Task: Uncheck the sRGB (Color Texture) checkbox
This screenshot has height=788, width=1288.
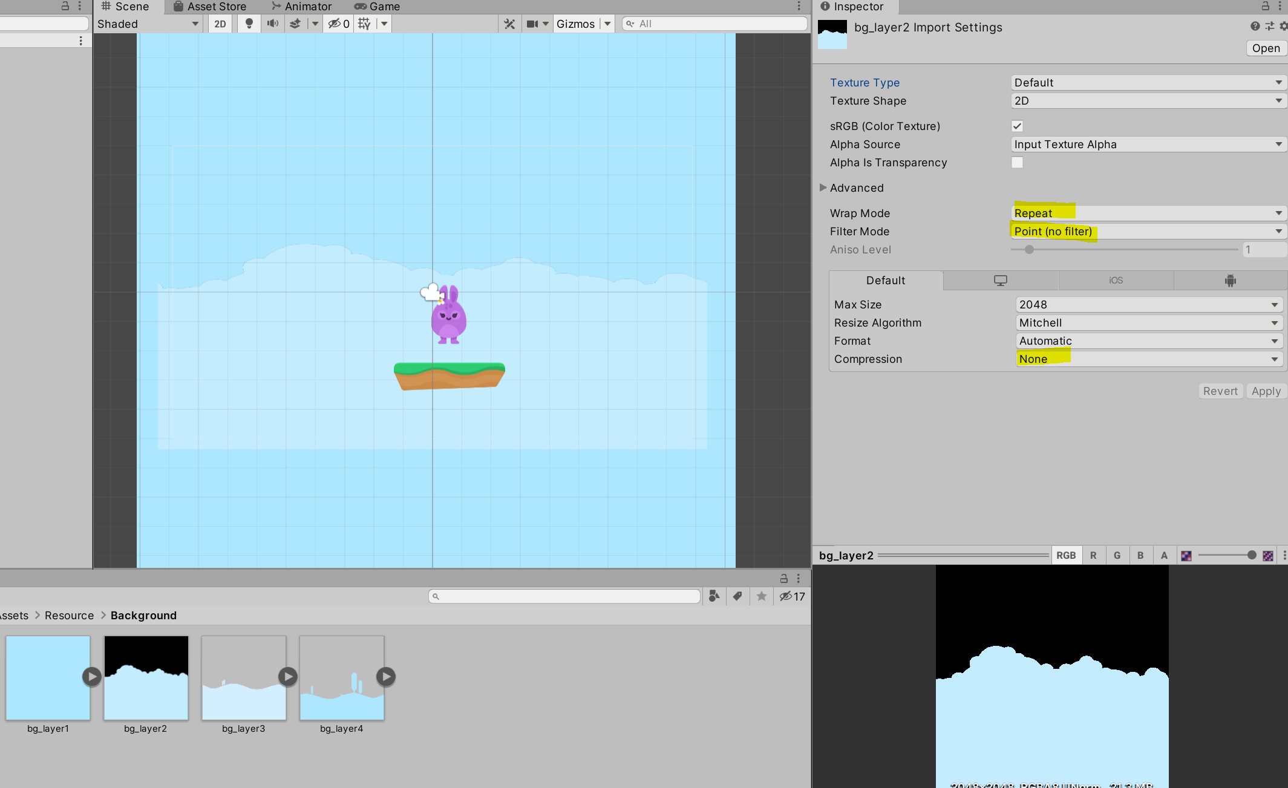Action: [x=1017, y=126]
